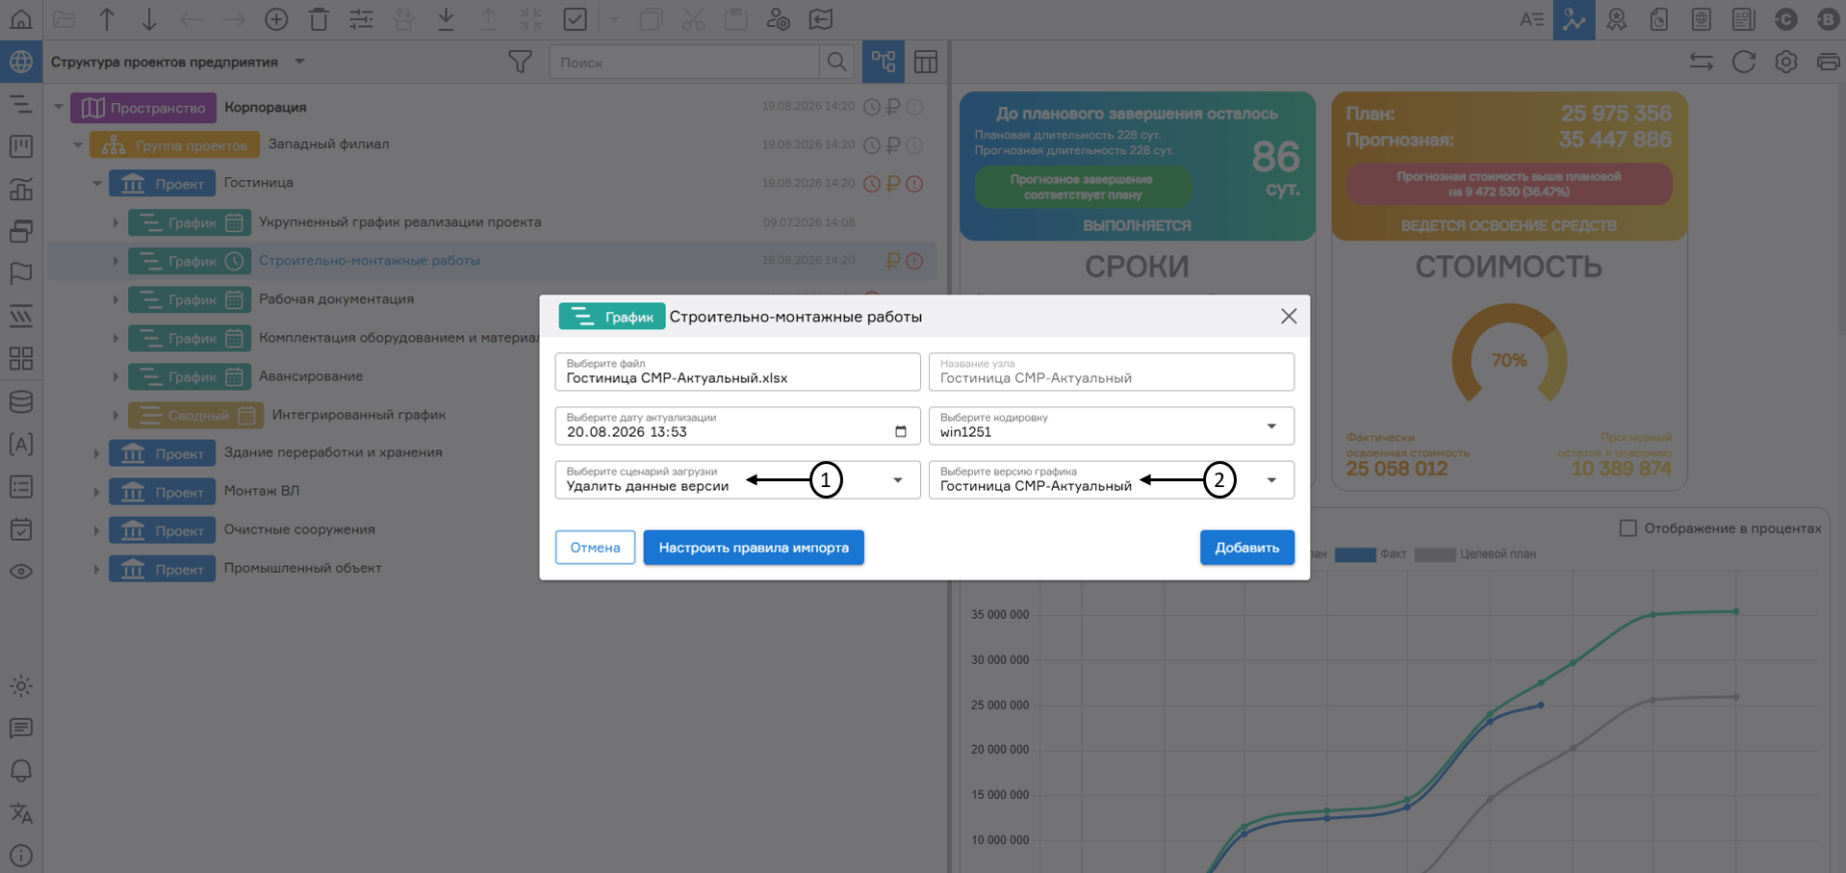Switch to the table view
The image size is (1846, 873).
(x=926, y=62)
